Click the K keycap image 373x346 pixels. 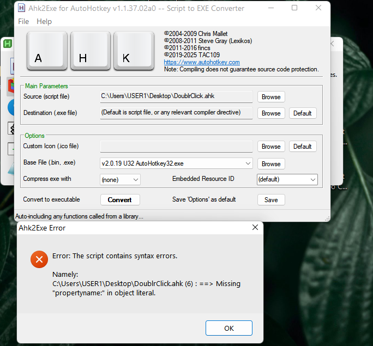tap(134, 51)
